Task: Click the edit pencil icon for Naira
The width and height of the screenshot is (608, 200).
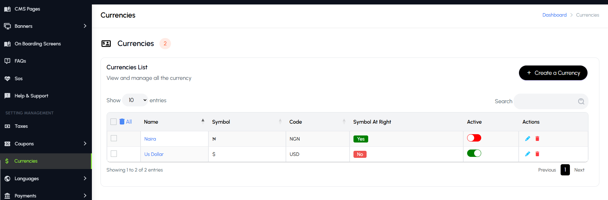Action: [x=528, y=139]
